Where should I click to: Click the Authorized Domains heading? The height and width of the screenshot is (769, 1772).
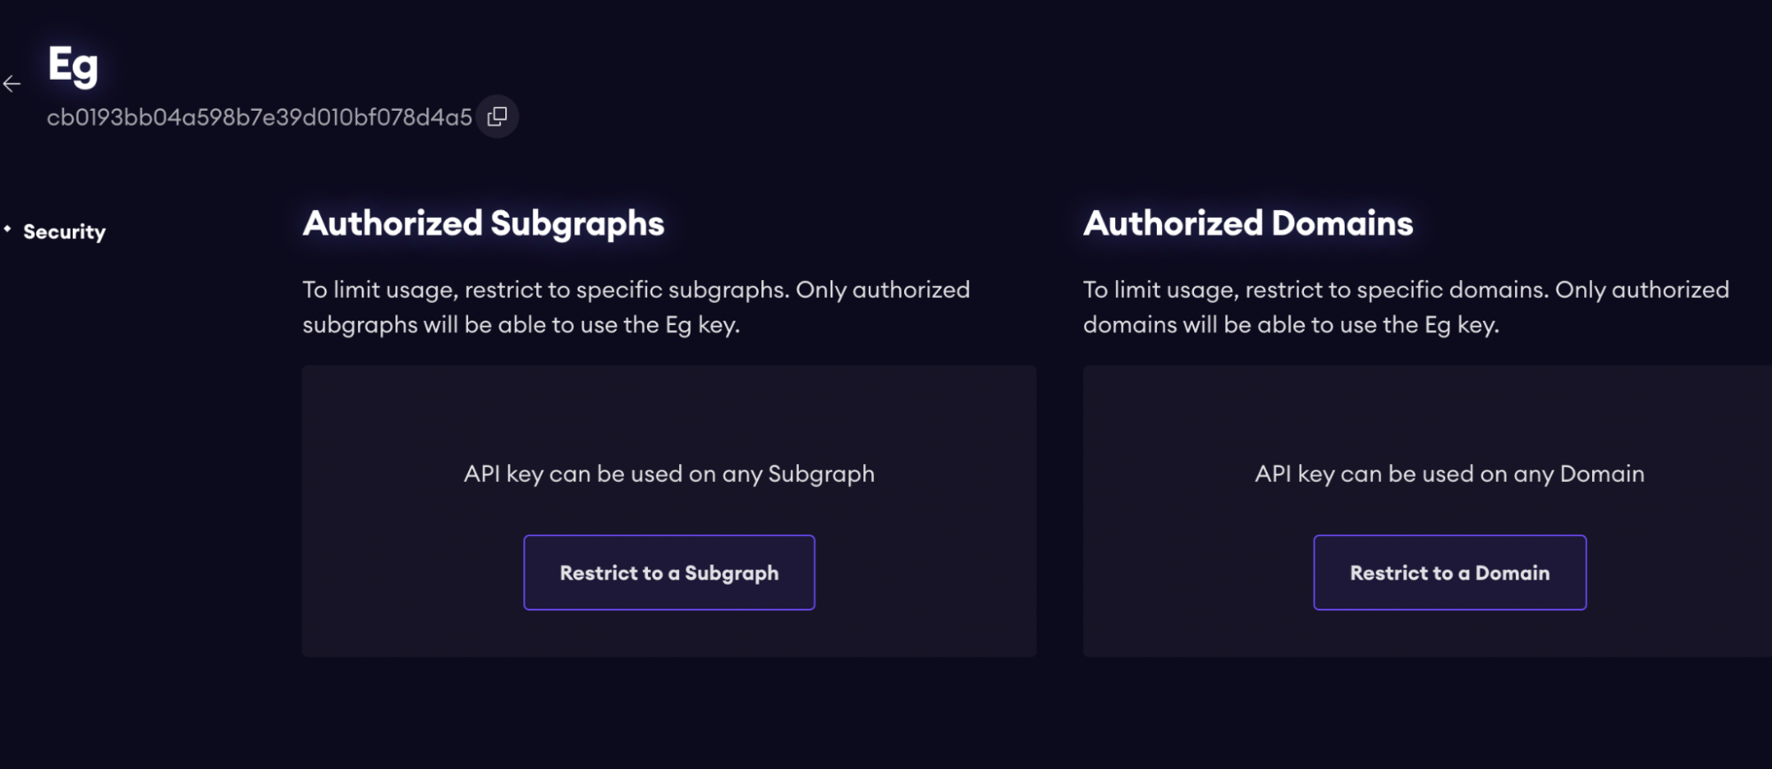1247,223
